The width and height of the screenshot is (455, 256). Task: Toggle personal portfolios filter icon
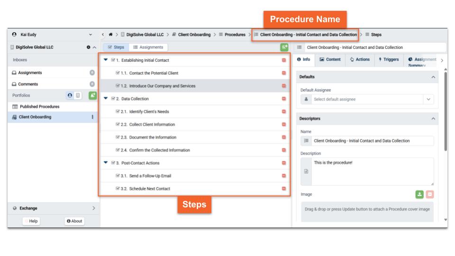coord(71,95)
